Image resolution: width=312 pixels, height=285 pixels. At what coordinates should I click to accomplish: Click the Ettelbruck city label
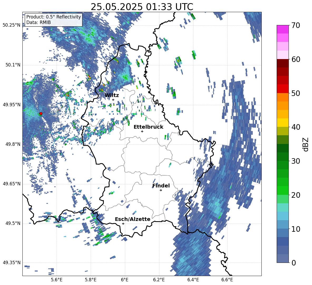pos(148,127)
